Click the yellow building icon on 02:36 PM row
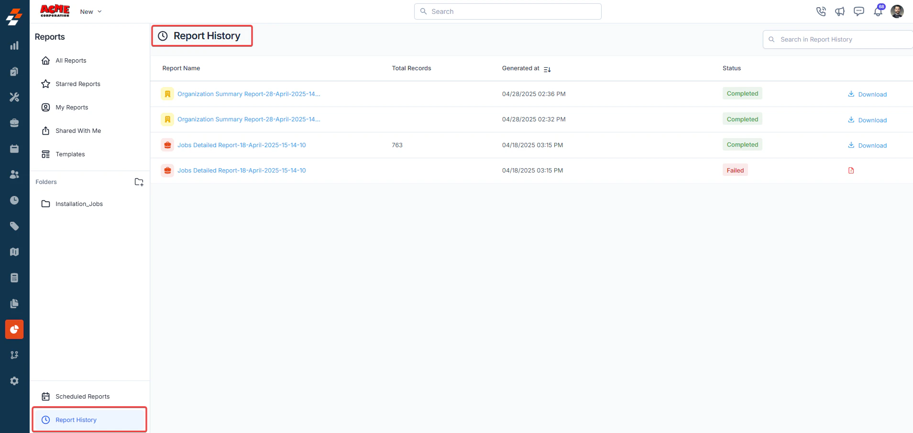This screenshot has height=433, width=913. [x=167, y=94]
